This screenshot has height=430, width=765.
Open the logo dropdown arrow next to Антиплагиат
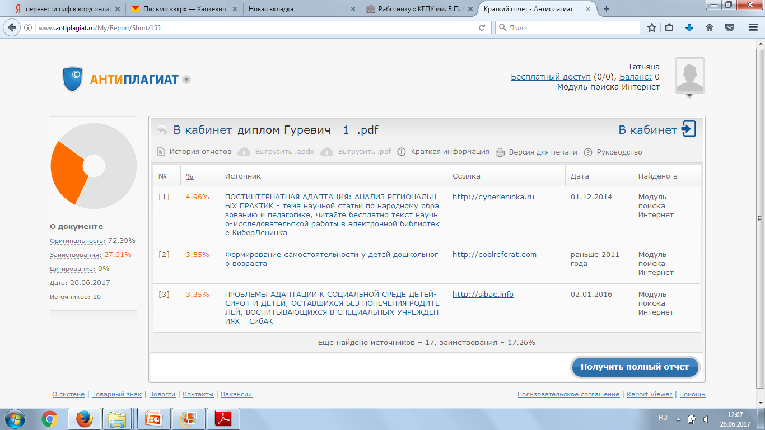pos(186,80)
